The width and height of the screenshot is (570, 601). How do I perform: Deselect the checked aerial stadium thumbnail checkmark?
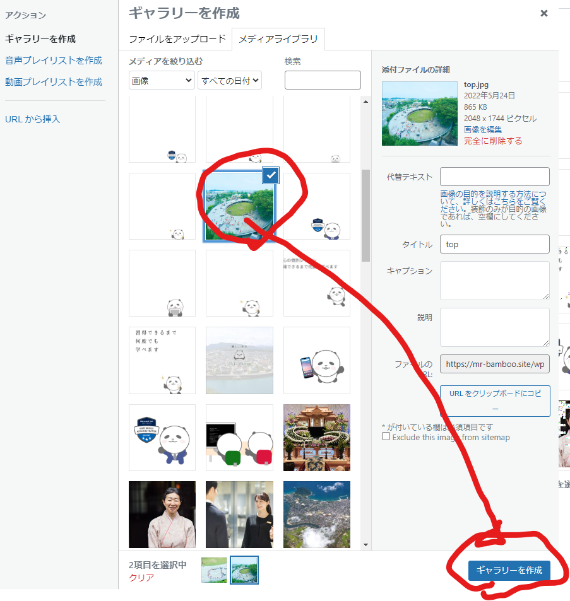tap(271, 176)
